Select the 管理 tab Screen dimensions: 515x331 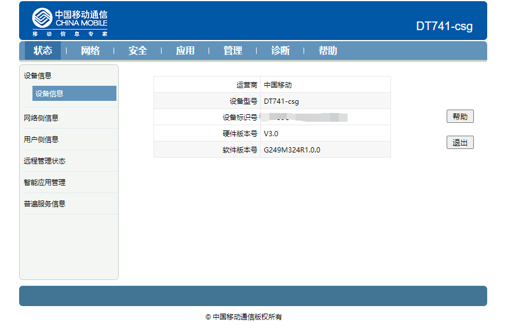pos(233,50)
